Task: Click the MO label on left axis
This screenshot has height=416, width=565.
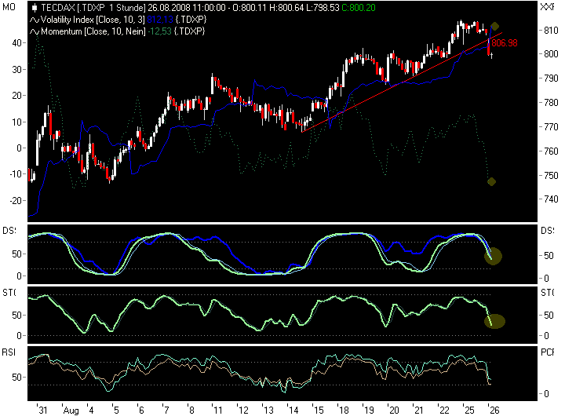Action: (x=9, y=7)
